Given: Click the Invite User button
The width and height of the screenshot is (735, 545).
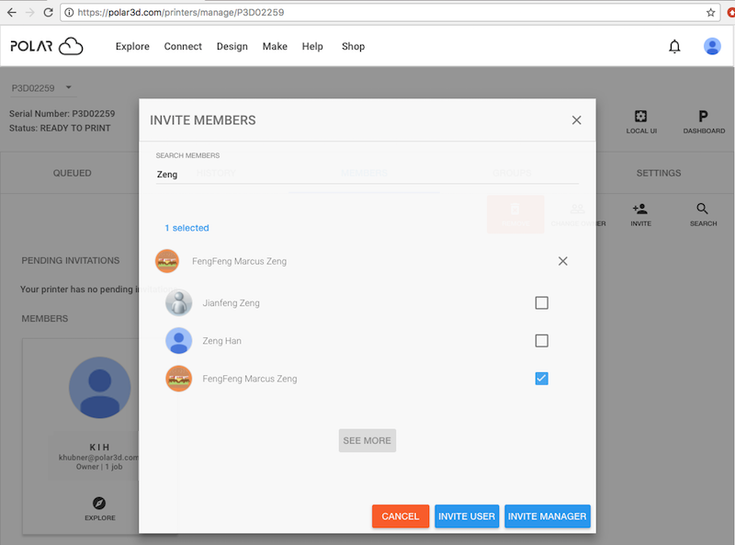Looking at the screenshot, I should click(467, 517).
